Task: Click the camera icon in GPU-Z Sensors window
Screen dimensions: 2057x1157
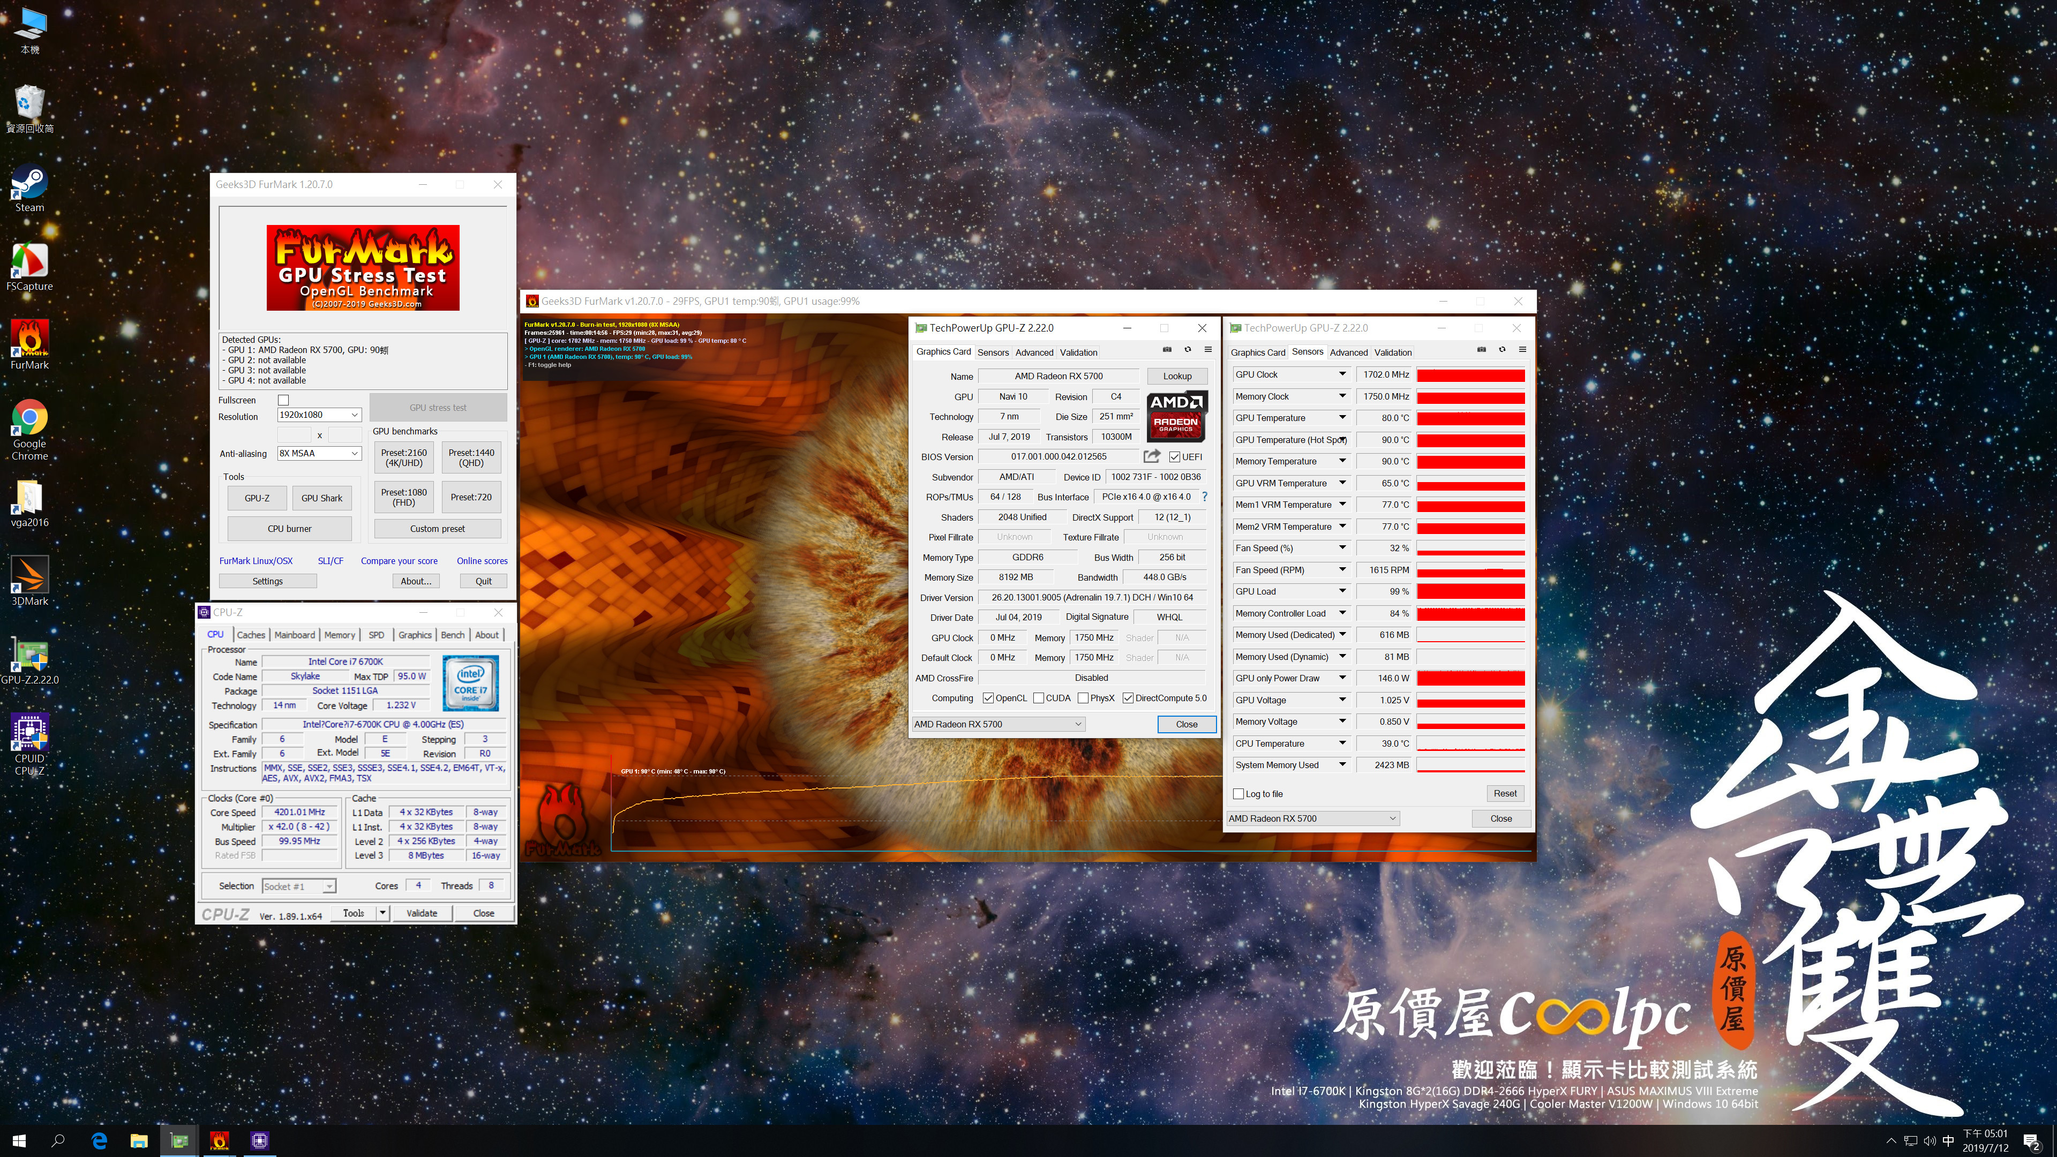Action: (x=1481, y=350)
